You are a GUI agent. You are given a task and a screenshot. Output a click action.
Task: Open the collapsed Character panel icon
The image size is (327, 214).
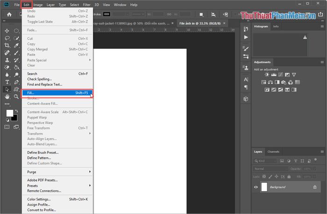(x=246, y=79)
